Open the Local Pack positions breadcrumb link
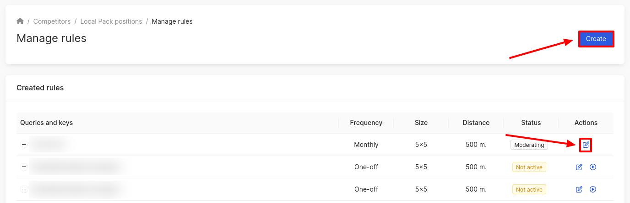Viewport: 630px width, 203px height. [x=111, y=21]
